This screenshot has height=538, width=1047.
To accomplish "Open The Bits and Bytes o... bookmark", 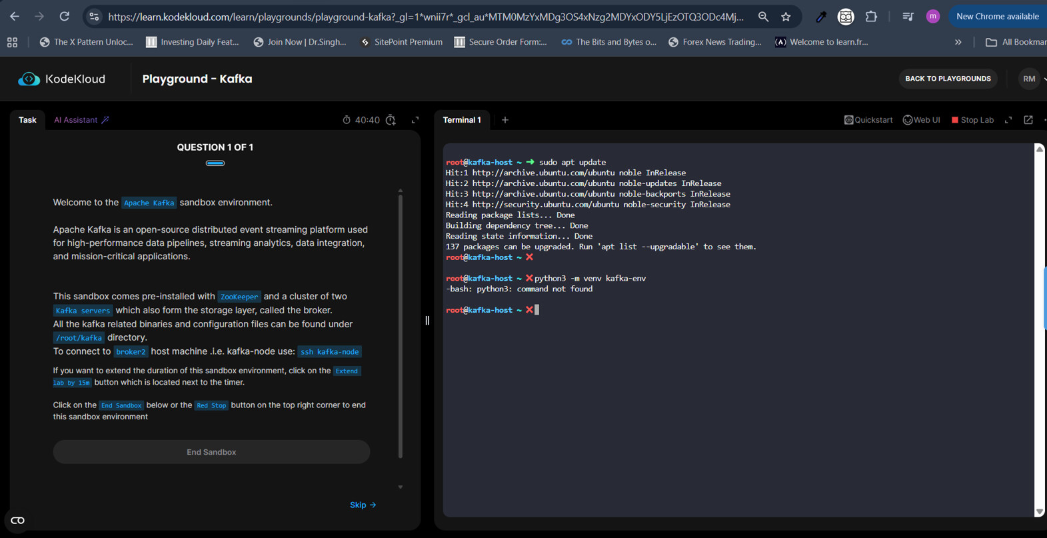I will (x=608, y=42).
